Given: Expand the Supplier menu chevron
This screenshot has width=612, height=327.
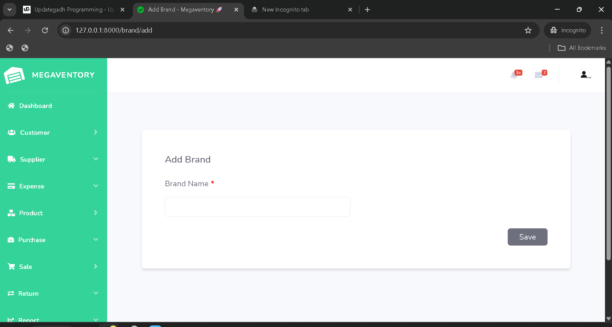Looking at the screenshot, I should click(x=96, y=159).
